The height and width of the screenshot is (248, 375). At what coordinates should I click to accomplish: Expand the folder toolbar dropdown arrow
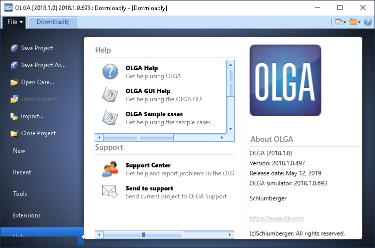click(359, 23)
